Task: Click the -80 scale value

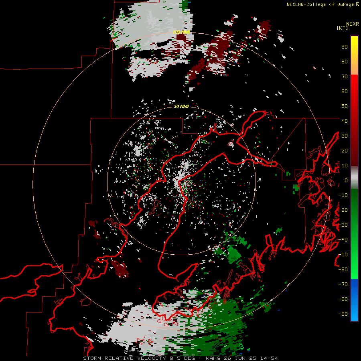Action: pyautogui.click(x=343, y=299)
